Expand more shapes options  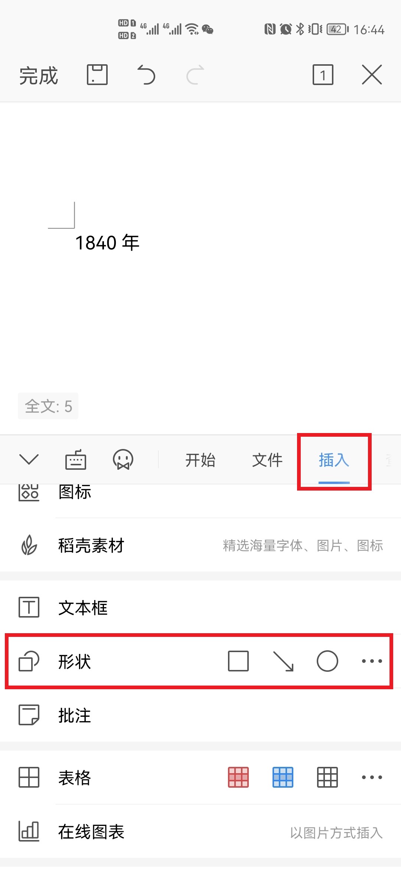click(x=372, y=661)
